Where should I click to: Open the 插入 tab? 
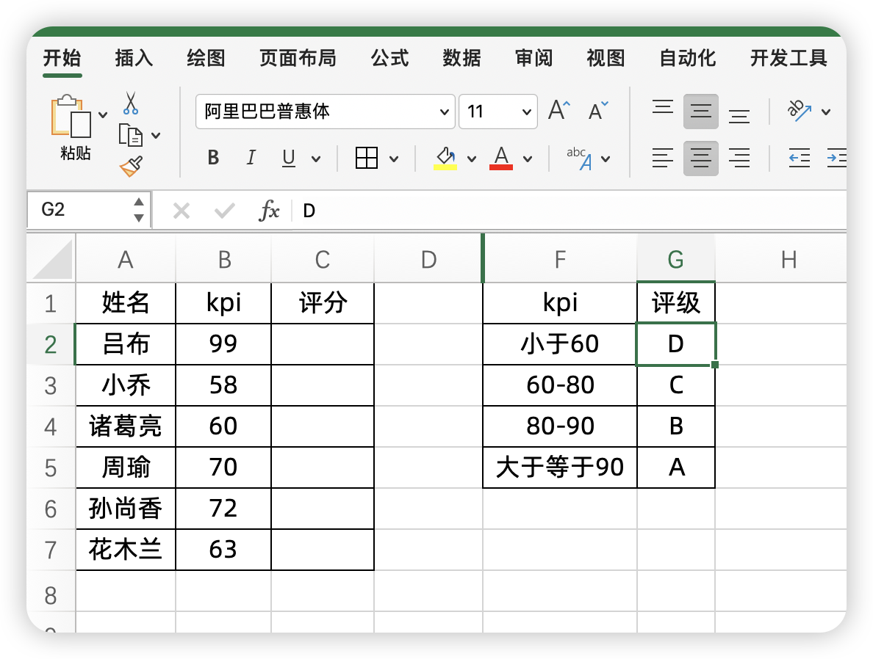coord(134,58)
